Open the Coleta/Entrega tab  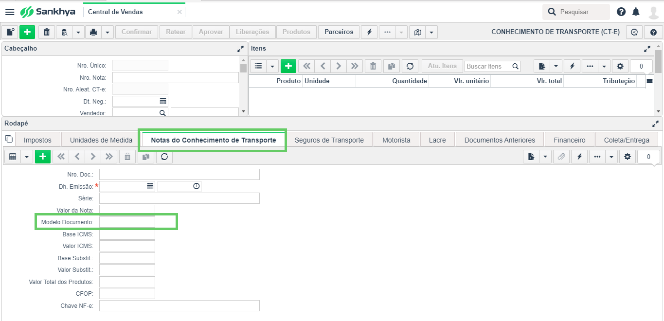point(627,140)
